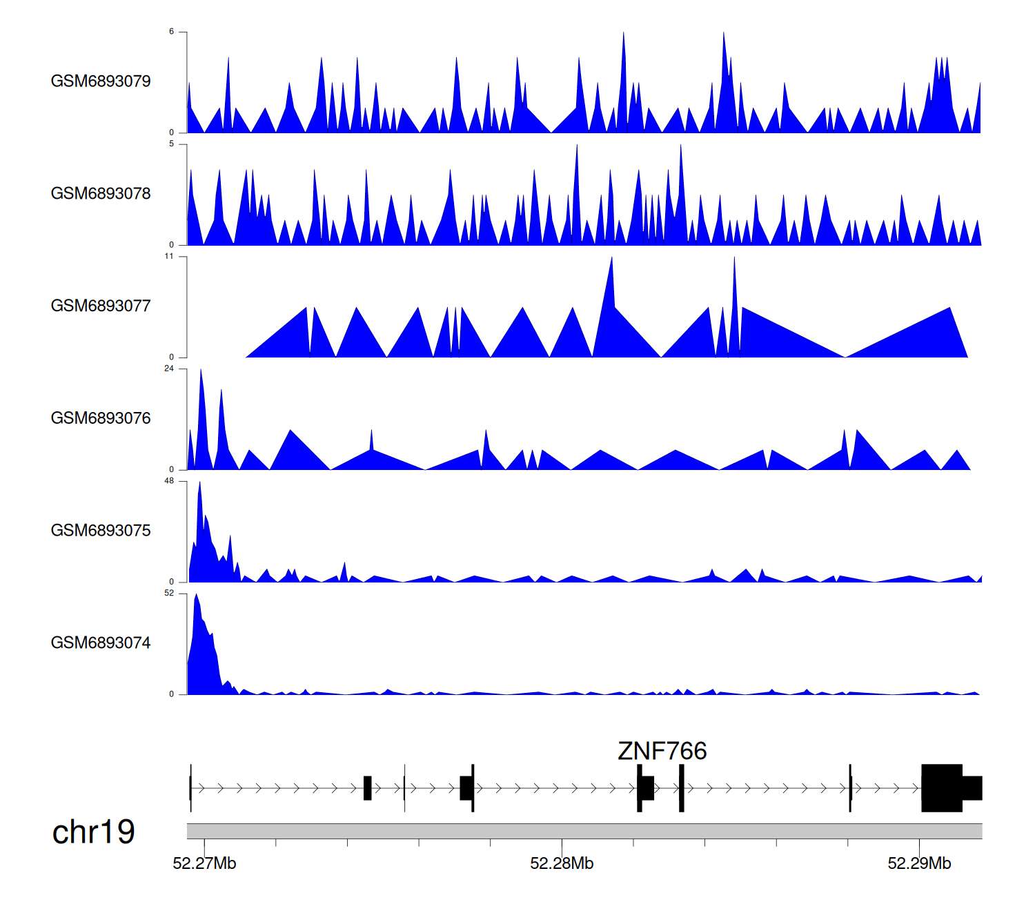Click the ZNF766 gene name label
1035x911 pixels.
point(662,751)
